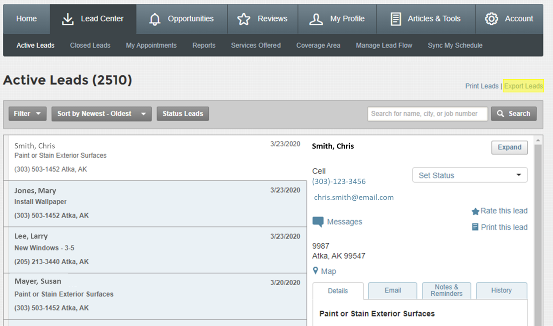Screen dimensions: 553x326
Task: Focus the name, city, or job number search field
Action: pos(427,114)
